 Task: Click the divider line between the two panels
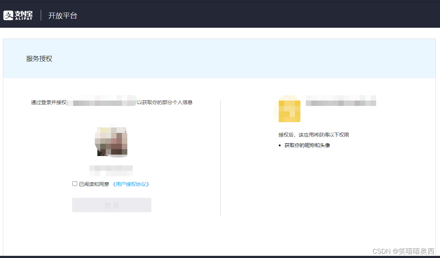pyautogui.click(x=220, y=157)
